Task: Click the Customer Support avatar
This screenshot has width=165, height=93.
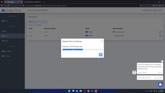Action: click(x=134, y=72)
